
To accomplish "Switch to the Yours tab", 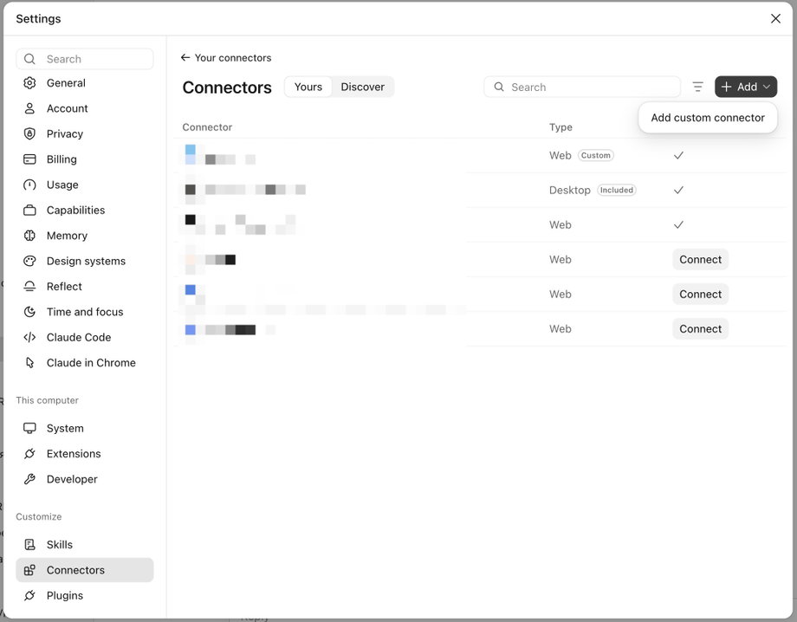I will pos(308,87).
